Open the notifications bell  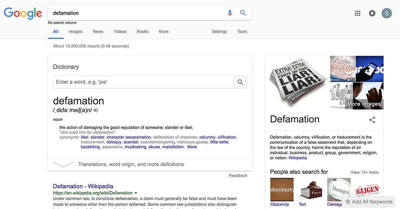[x=372, y=13]
